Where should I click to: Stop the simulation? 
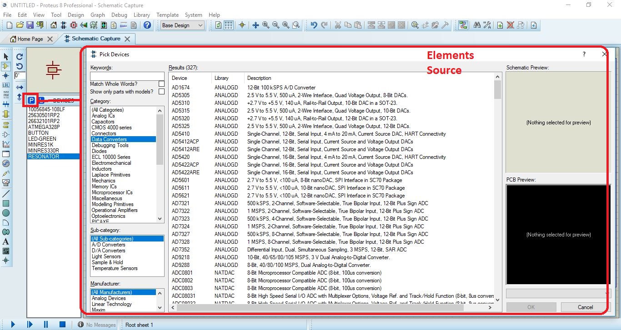point(62,325)
